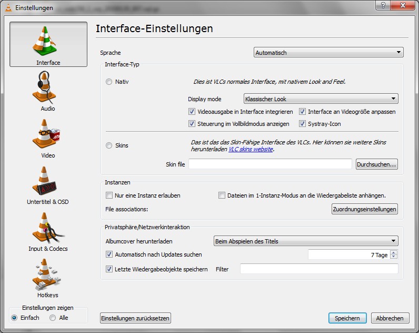This screenshot has width=419, height=333.
Task: Select the Video settings cone icon
Action: coord(48,134)
